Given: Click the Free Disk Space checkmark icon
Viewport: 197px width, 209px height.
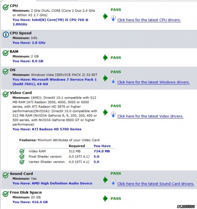Looking at the screenshot, I should 6,194.
